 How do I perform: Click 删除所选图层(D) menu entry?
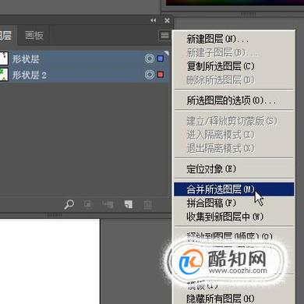pos(234,80)
